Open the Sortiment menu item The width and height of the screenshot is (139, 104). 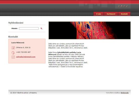click(111, 14)
